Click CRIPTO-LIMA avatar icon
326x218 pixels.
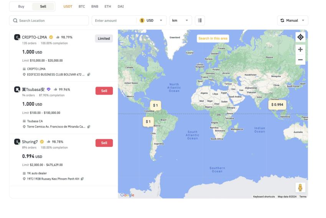(17, 37)
